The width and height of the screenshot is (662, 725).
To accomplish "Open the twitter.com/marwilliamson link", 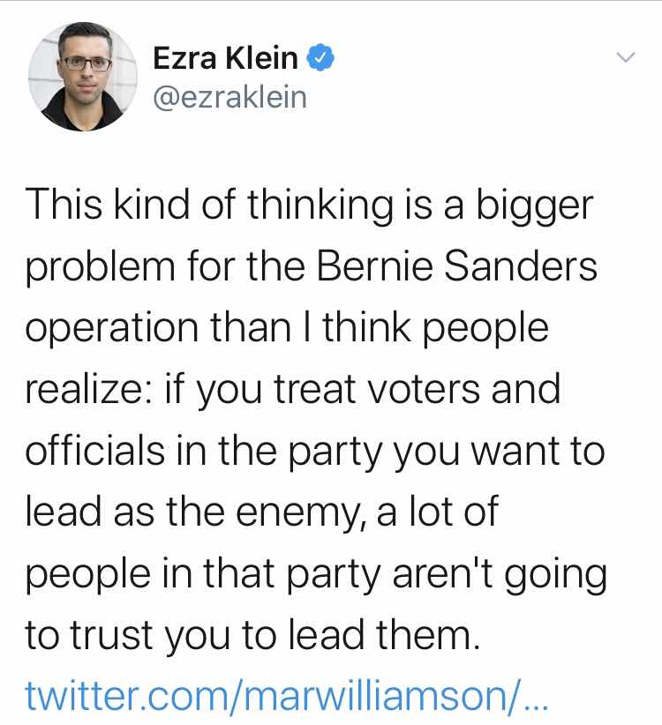I will (286, 694).
